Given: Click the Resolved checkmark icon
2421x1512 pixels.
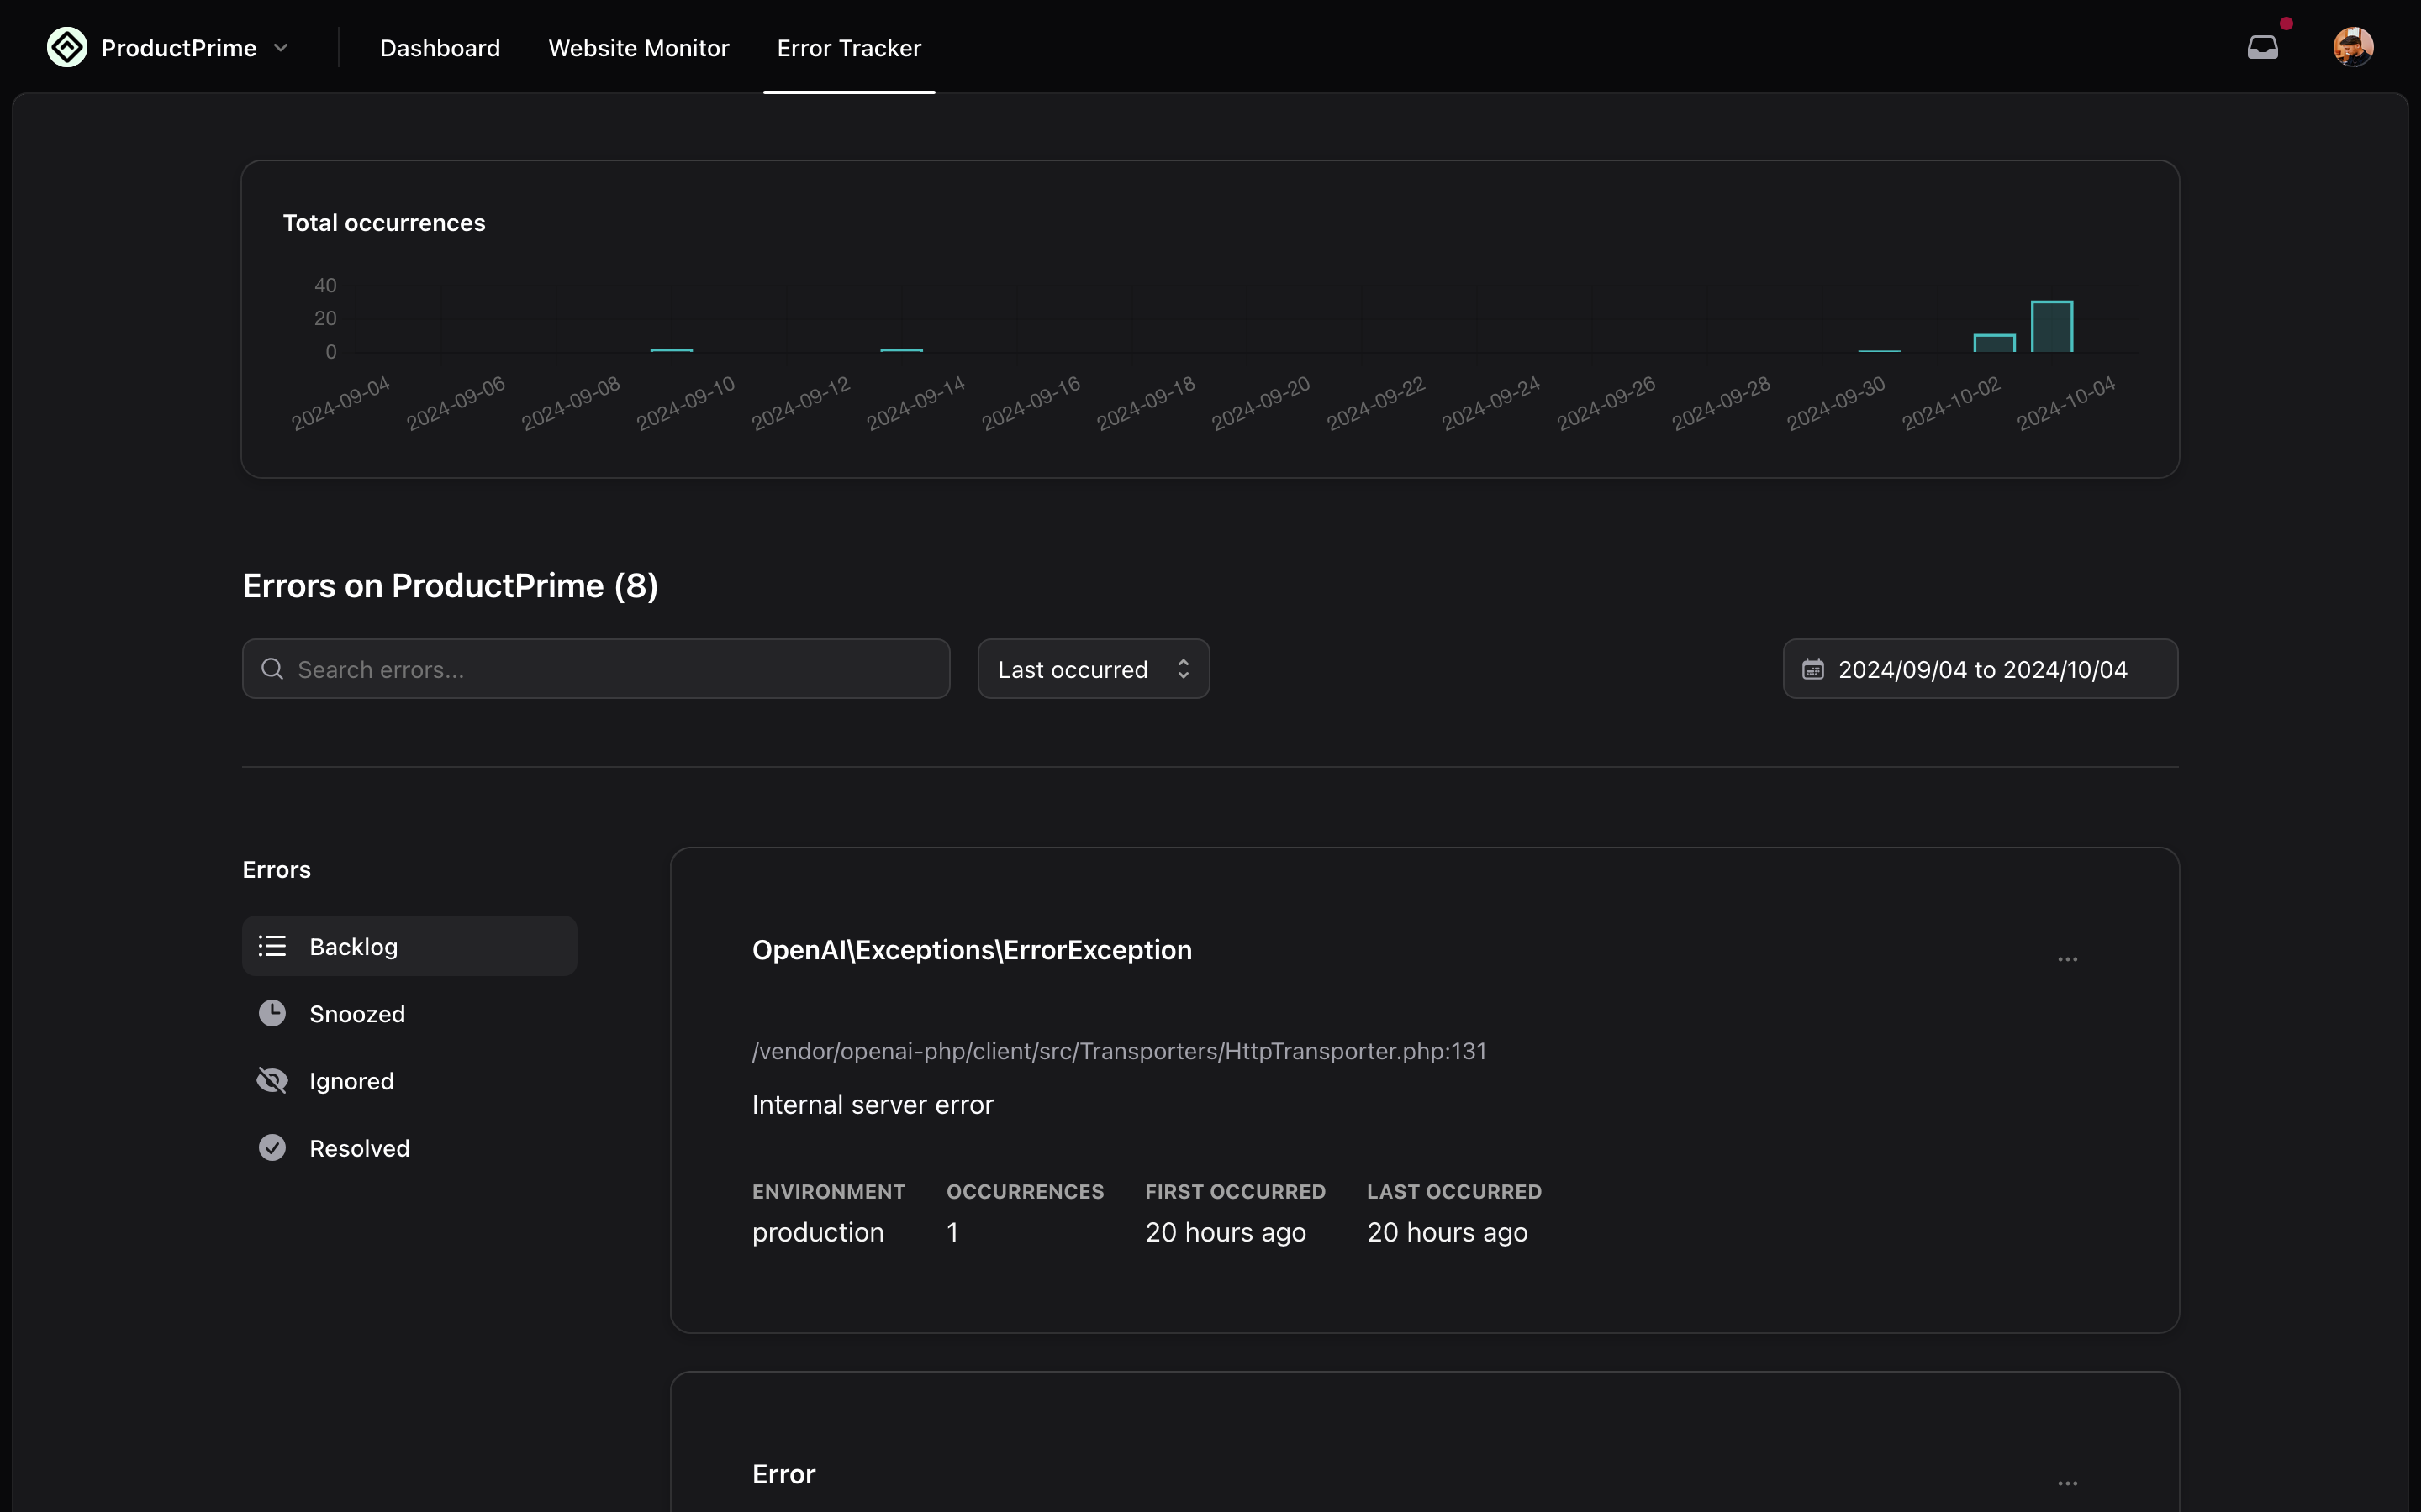Looking at the screenshot, I should point(272,1148).
